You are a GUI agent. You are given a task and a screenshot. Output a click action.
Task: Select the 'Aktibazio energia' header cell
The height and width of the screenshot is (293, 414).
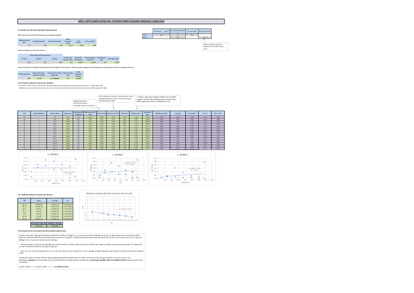[x=55, y=224]
